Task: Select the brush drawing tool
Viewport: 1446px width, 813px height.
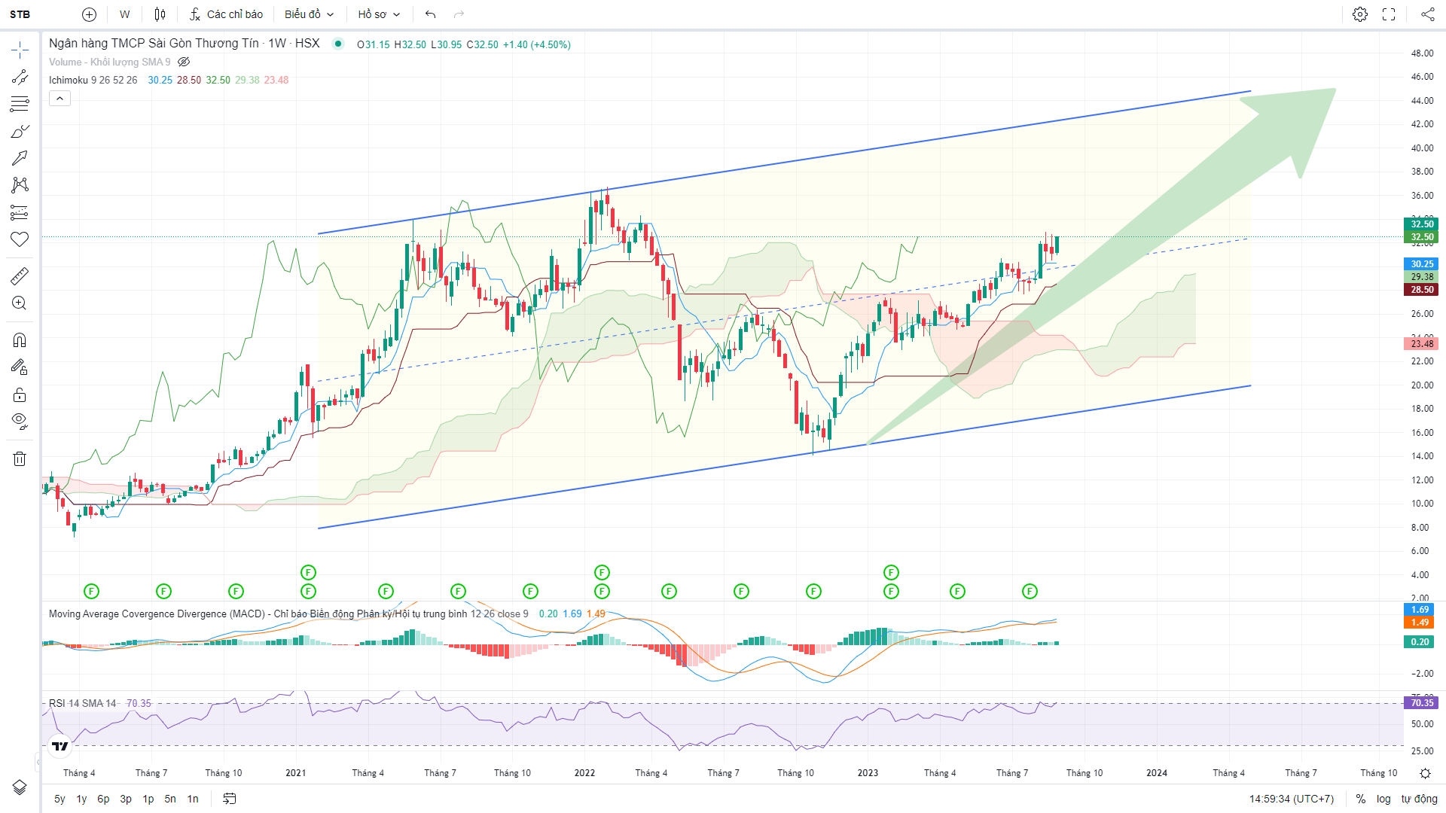Action: pos(20,131)
